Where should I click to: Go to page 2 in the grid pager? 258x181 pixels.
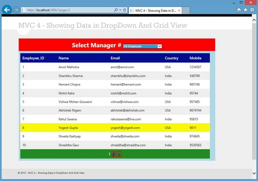(114, 154)
